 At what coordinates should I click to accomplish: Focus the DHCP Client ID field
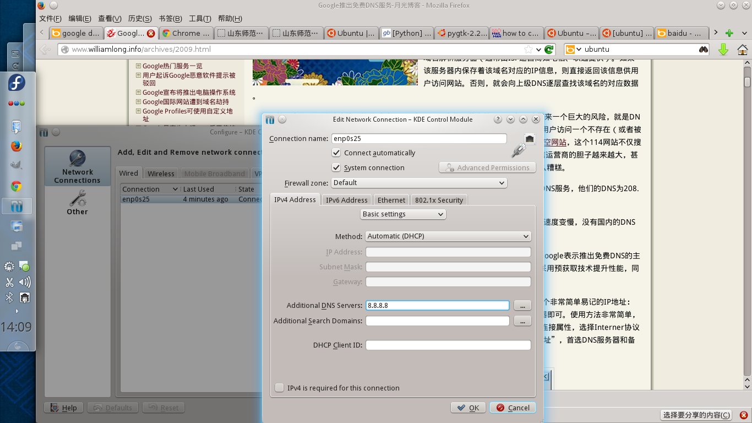(448, 345)
